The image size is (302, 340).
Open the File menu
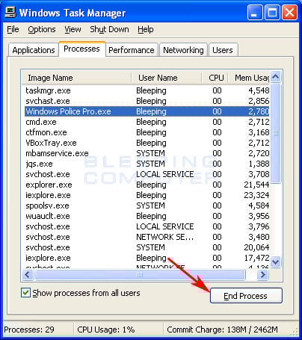(x=13, y=29)
